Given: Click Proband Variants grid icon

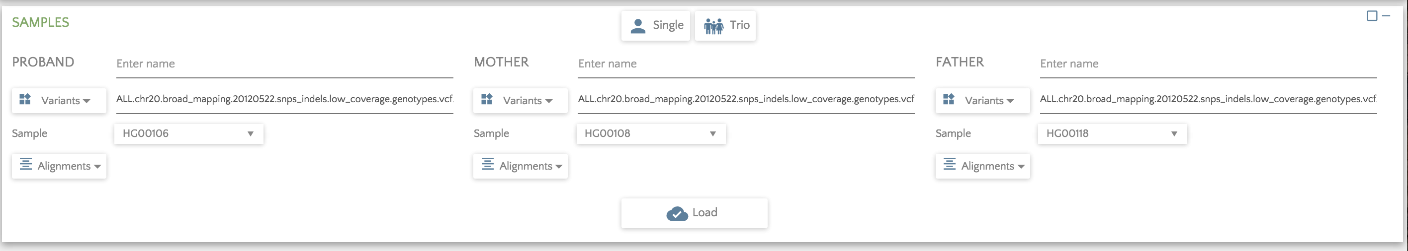Looking at the screenshot, I should coord(25,99).
